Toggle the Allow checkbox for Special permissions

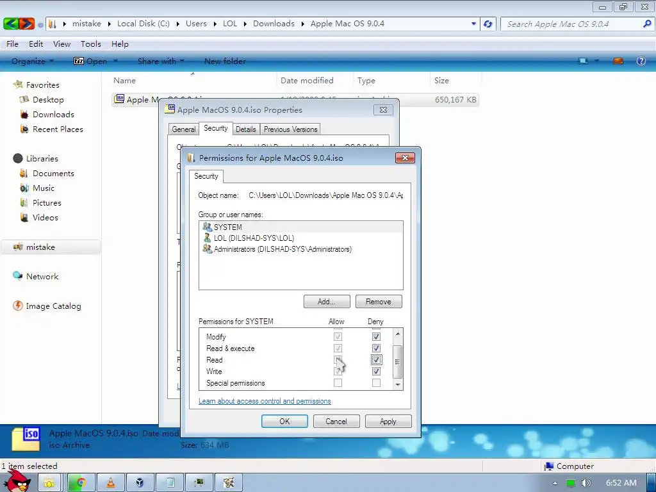point(338,383)
